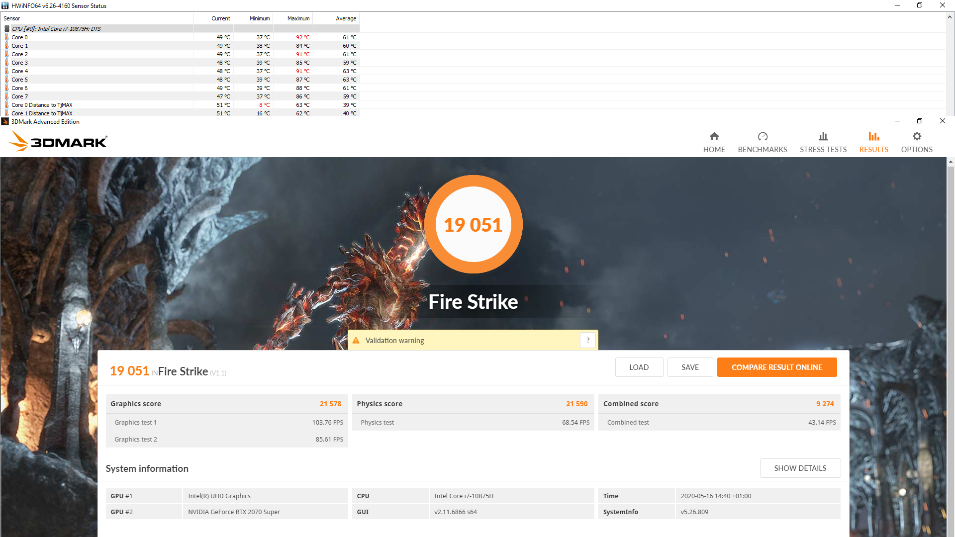Click the HWiNFO64 scrollbar up arrow

point(950,17)
